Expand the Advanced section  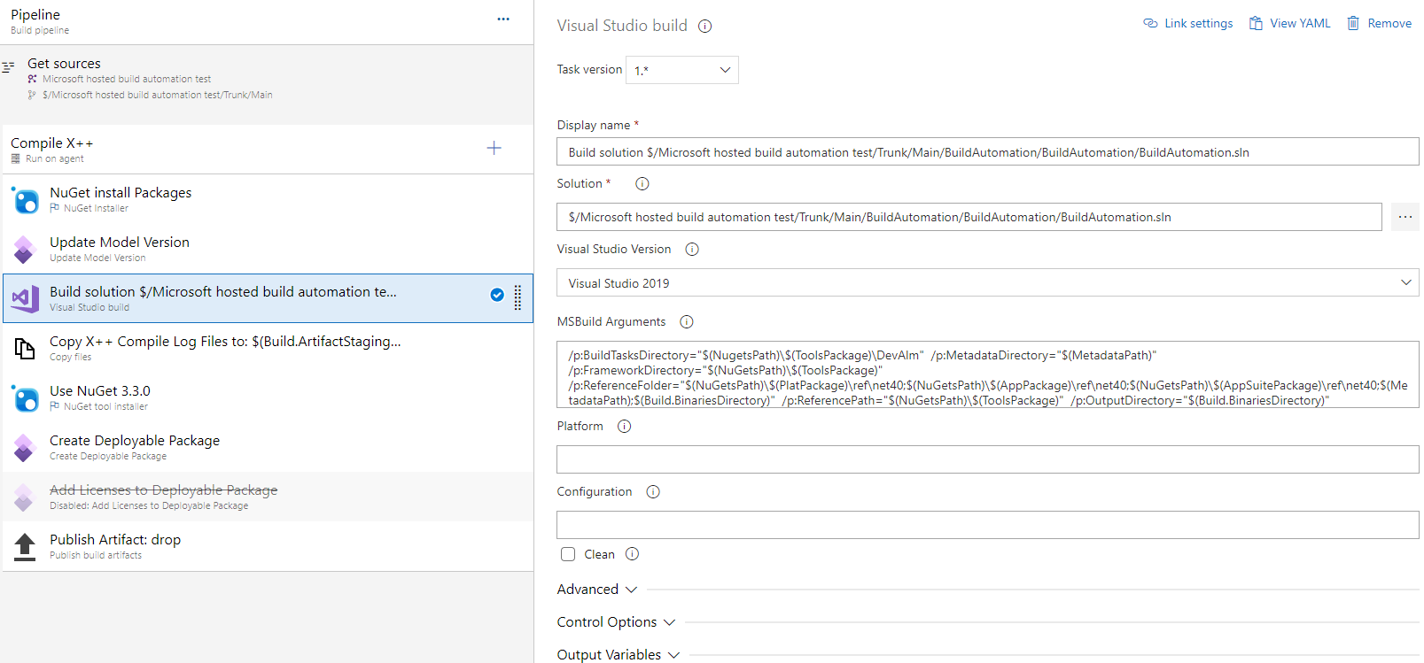(x=596, y=590)
